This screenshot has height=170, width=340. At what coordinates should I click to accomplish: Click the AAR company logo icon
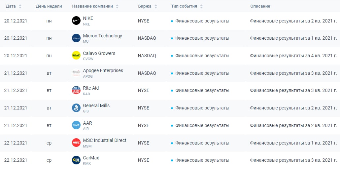76,125
